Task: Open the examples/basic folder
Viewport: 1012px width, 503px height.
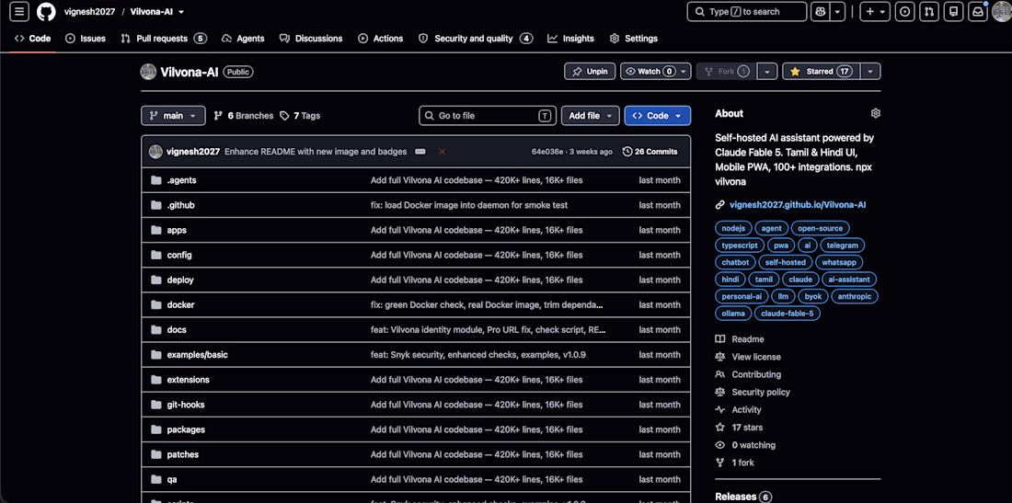Action: tap(197, 355)
